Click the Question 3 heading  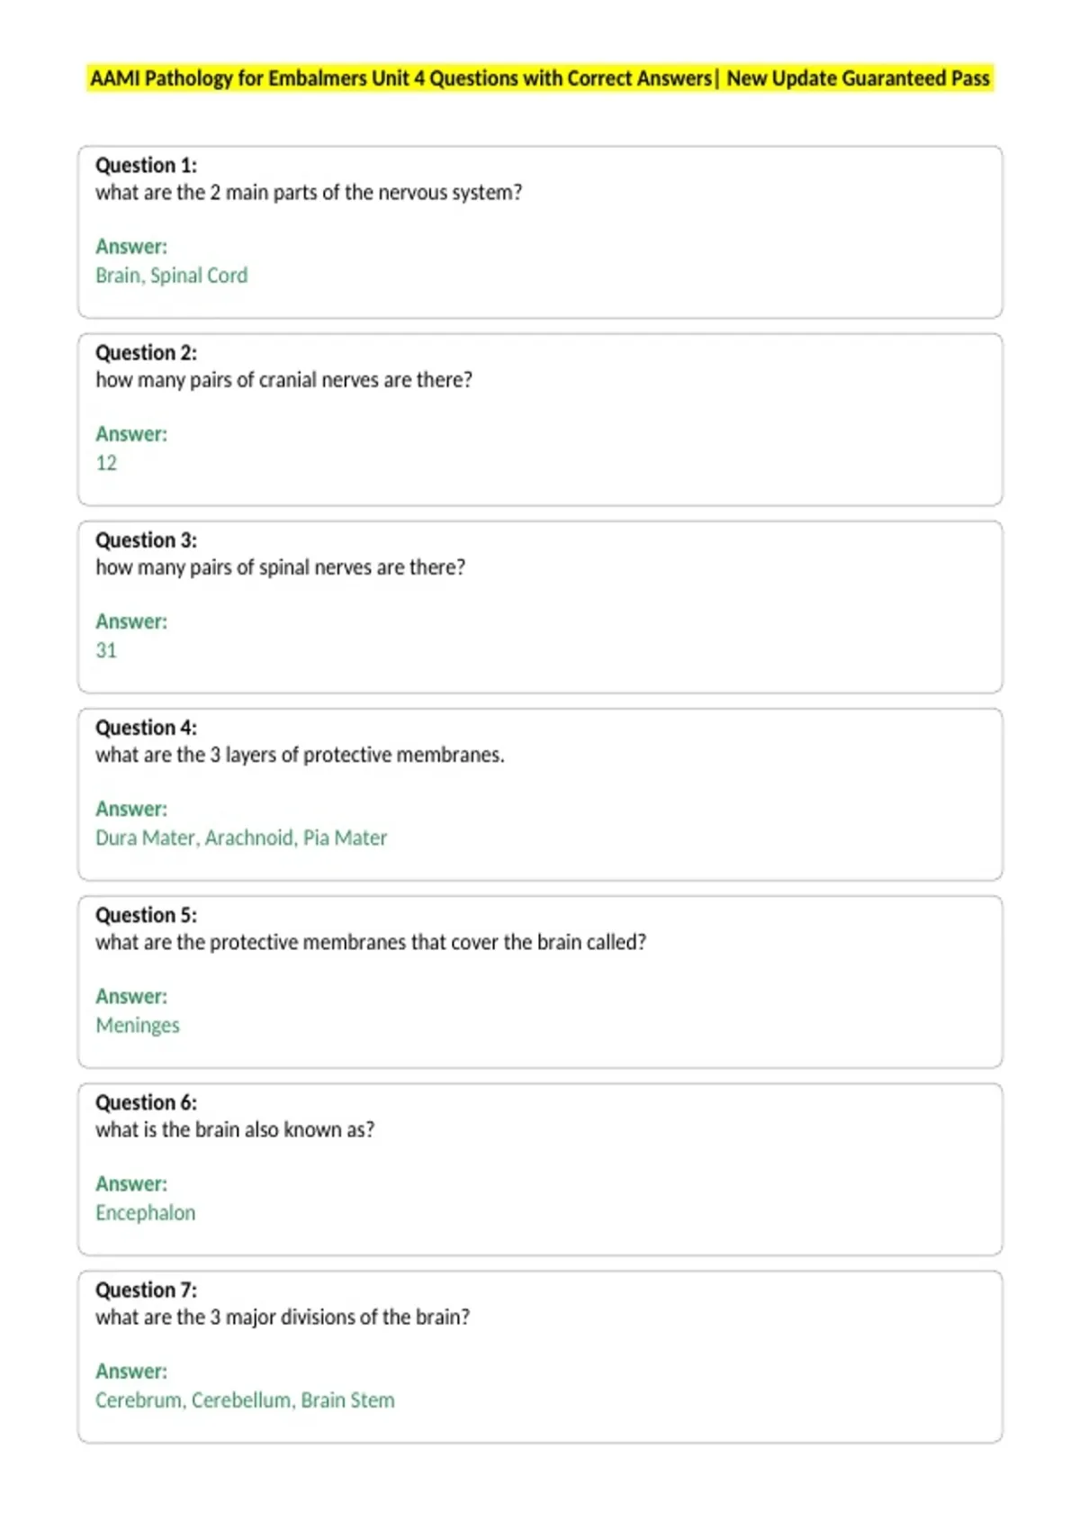pos(146,539)
